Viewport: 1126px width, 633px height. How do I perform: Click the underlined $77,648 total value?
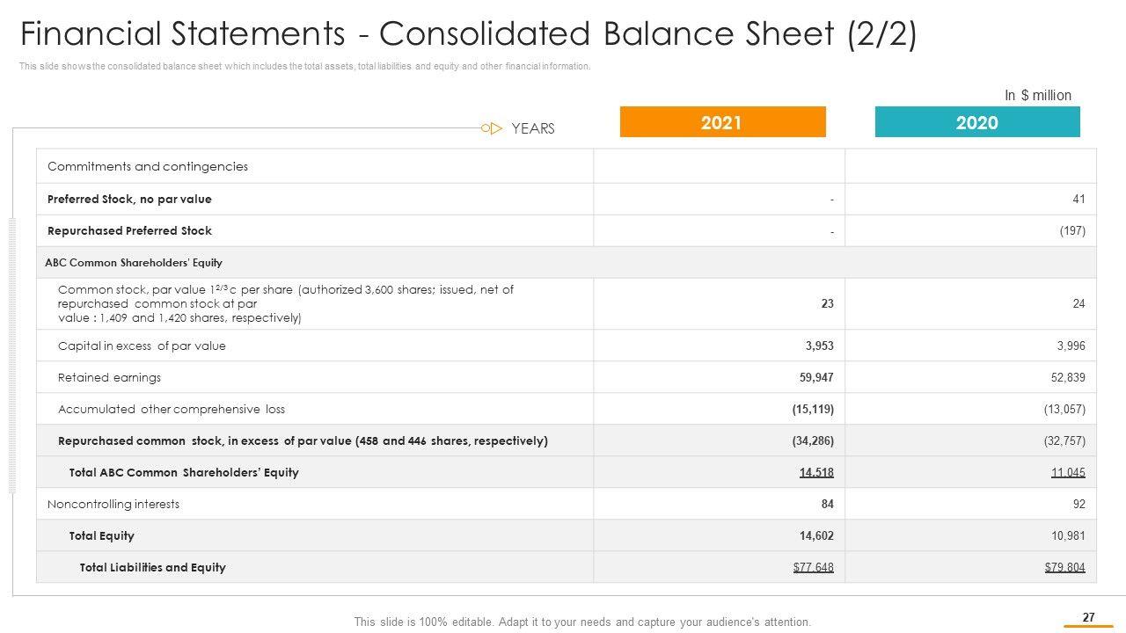click(813, 567)
